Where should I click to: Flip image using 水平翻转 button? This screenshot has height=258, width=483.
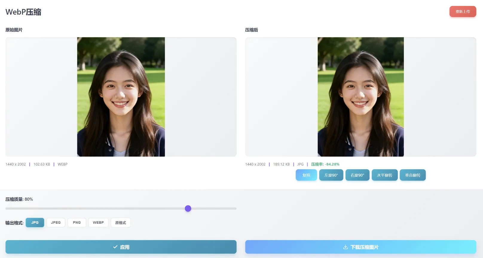coord(385,175)
